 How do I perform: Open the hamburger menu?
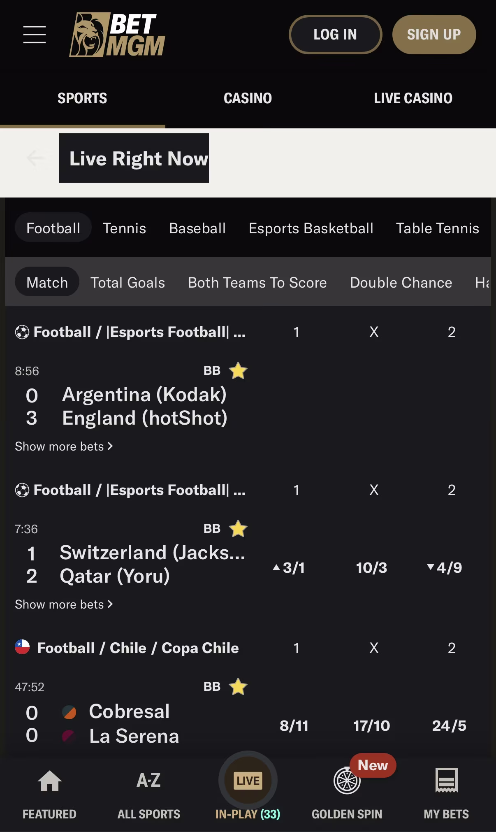point(34,34)
